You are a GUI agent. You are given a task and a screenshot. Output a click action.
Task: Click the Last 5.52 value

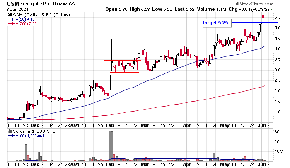(184, 9)
